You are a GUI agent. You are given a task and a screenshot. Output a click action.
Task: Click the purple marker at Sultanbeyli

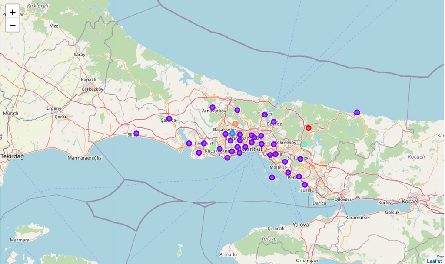pyautogui.click(x=300, y=159)
